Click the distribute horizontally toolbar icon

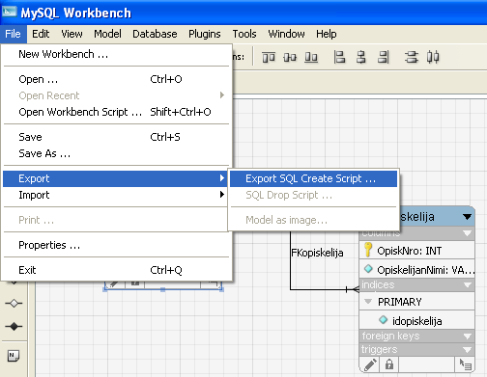tap(433, 57)
